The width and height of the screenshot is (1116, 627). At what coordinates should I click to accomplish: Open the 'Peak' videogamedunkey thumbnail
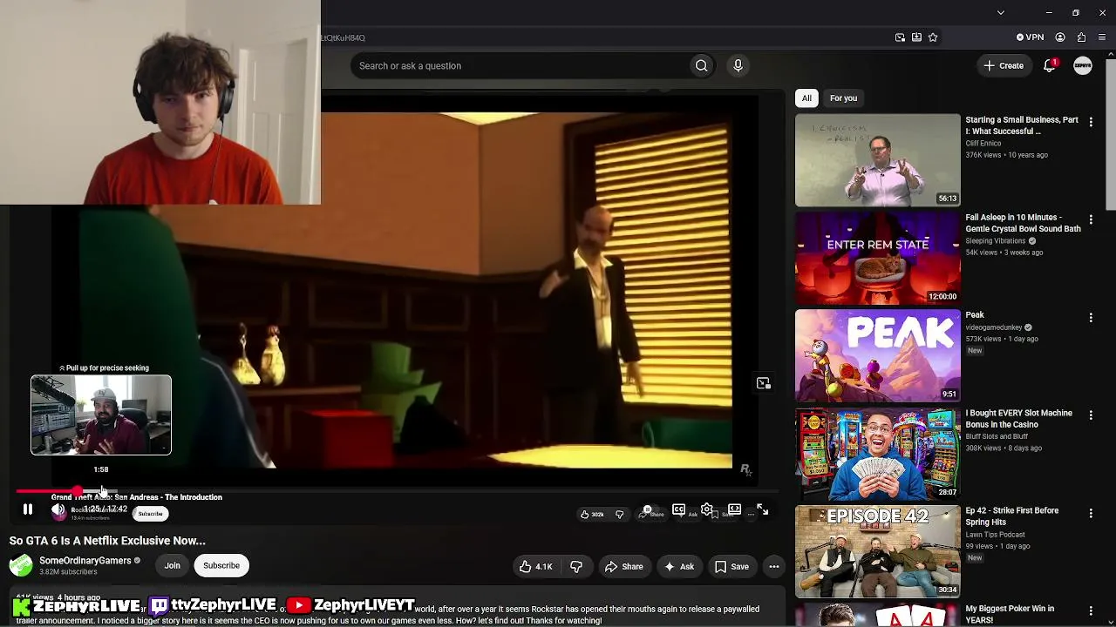[x=878, y=355]
